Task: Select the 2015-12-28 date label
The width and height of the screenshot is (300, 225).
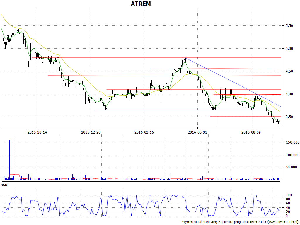Action: tap(91, 132)
